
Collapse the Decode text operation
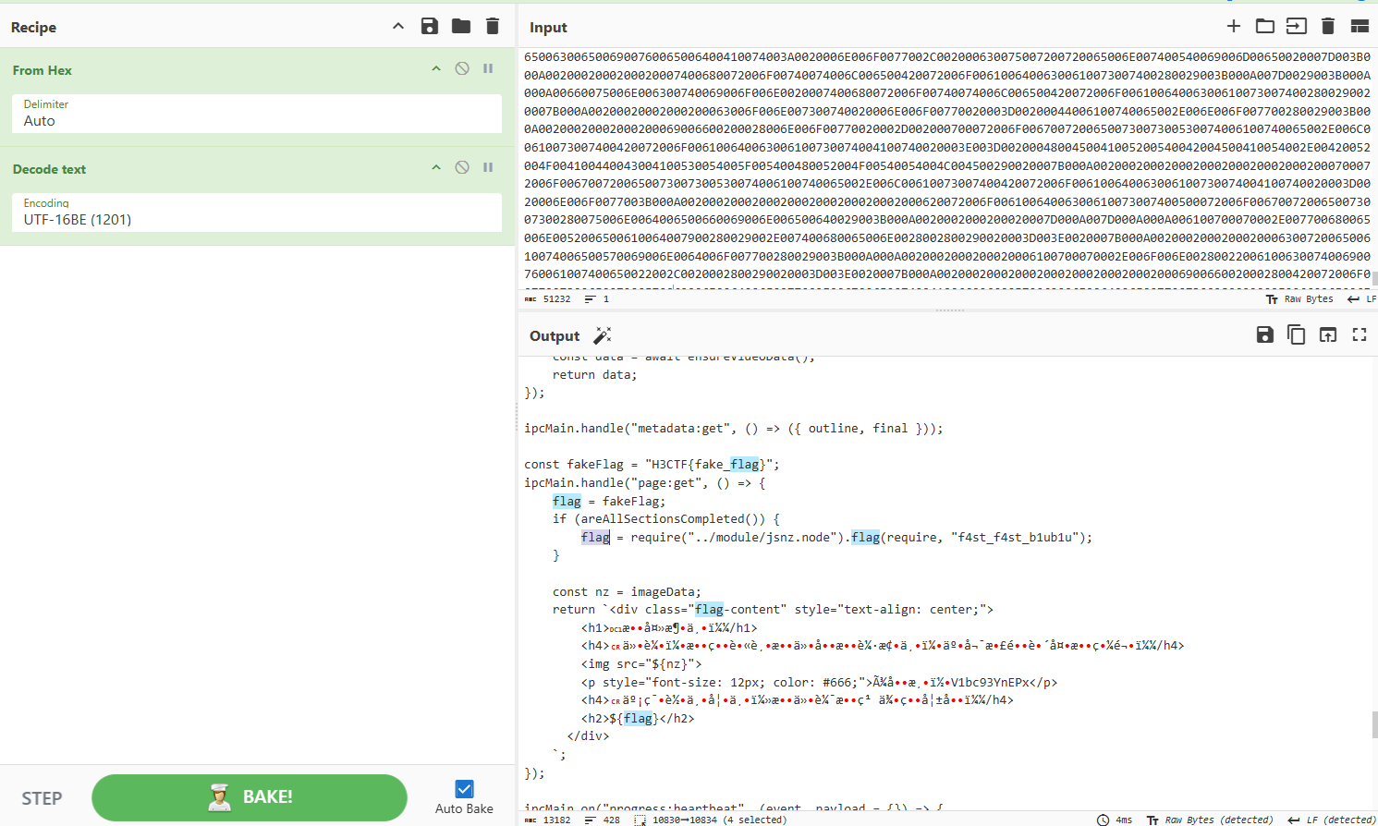436,168
